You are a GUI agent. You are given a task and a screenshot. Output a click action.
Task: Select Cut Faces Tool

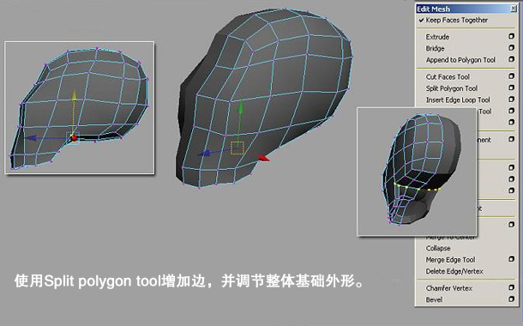tap(448, 76)
